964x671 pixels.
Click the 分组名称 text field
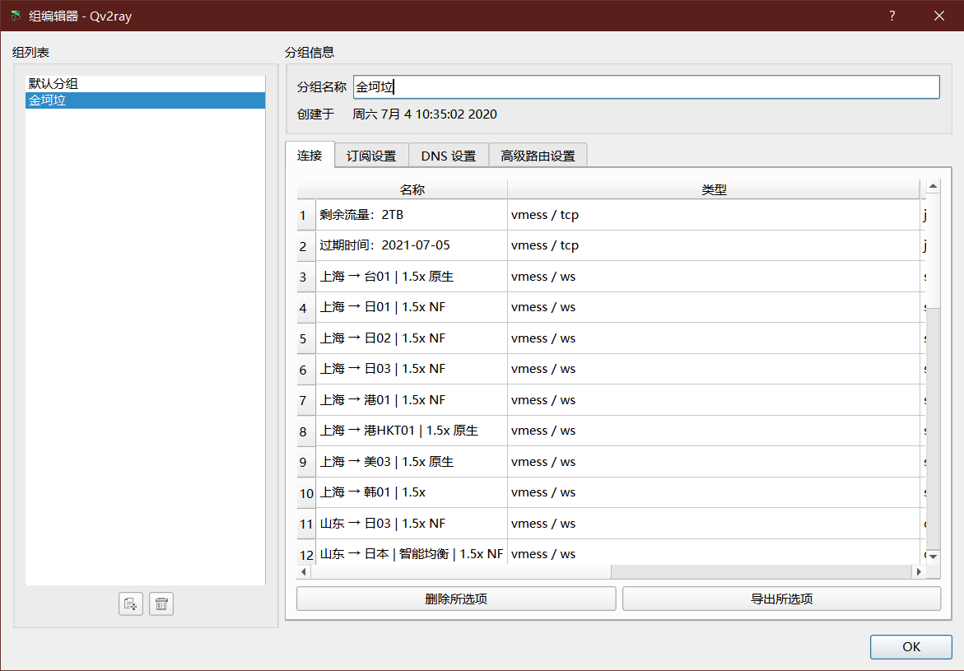coord(645,87)
